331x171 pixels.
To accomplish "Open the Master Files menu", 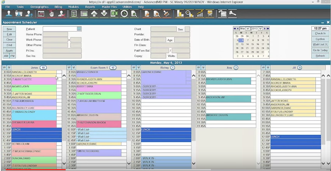I will pyautogui.click(x=109, y=7).
